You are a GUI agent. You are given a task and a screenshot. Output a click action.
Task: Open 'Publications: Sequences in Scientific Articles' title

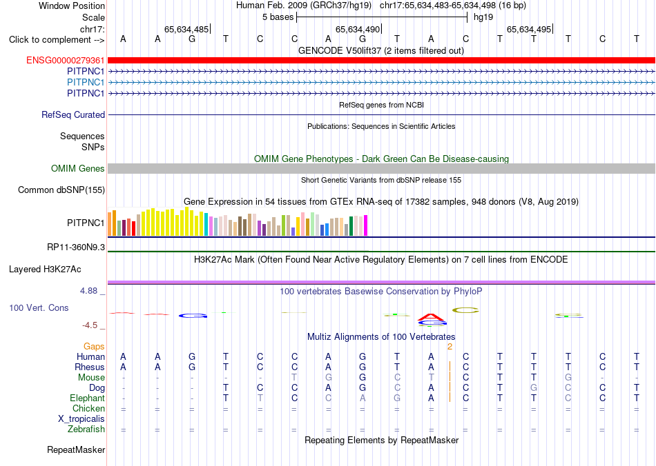point(381,126)
